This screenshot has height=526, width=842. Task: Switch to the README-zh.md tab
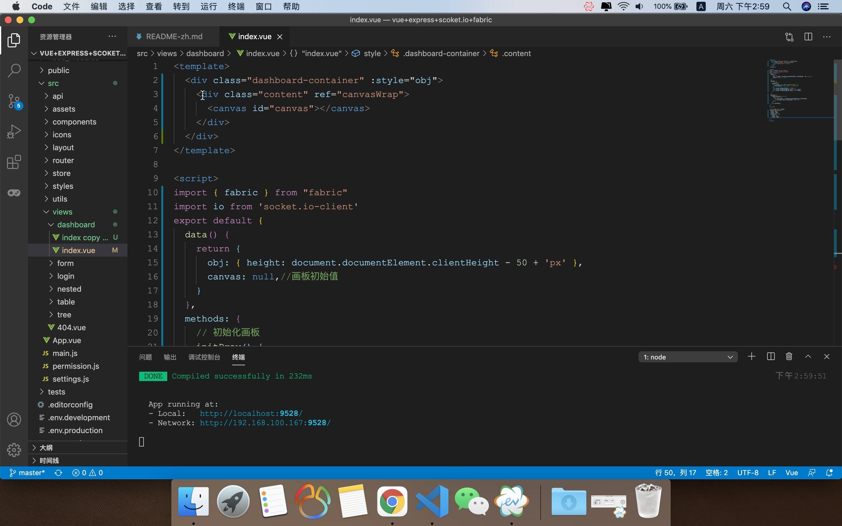(x=174, y=37)
